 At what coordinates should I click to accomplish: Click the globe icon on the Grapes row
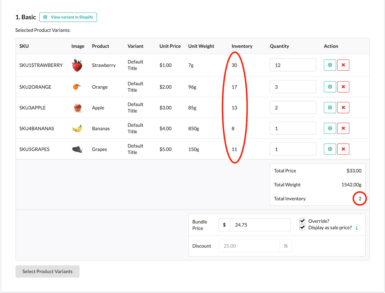click(330, 149)
